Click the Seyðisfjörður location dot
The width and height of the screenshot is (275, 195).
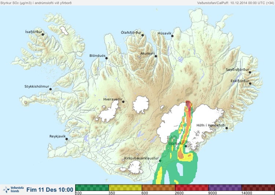pyautogui.click(x=250, y=72)
